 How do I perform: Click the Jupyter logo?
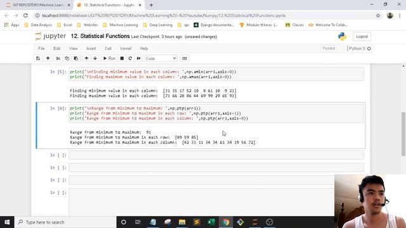51,37
